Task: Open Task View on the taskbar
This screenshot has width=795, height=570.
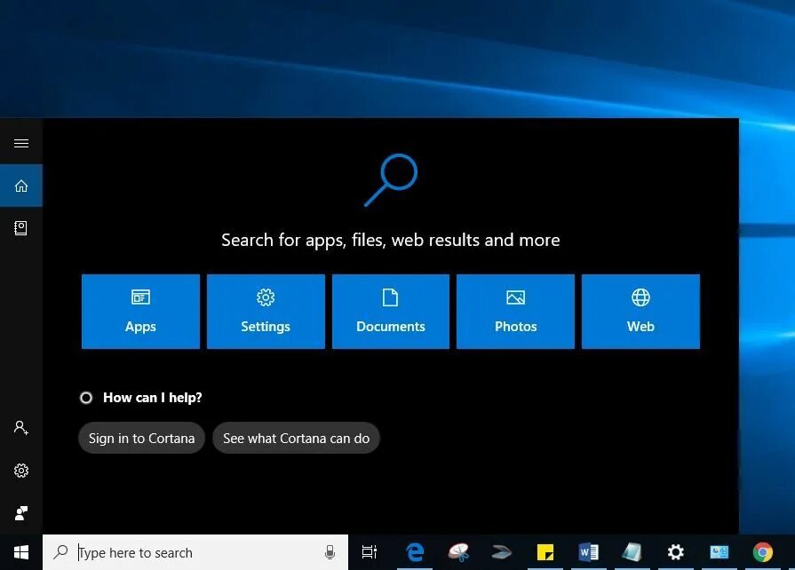Action: 370,551
